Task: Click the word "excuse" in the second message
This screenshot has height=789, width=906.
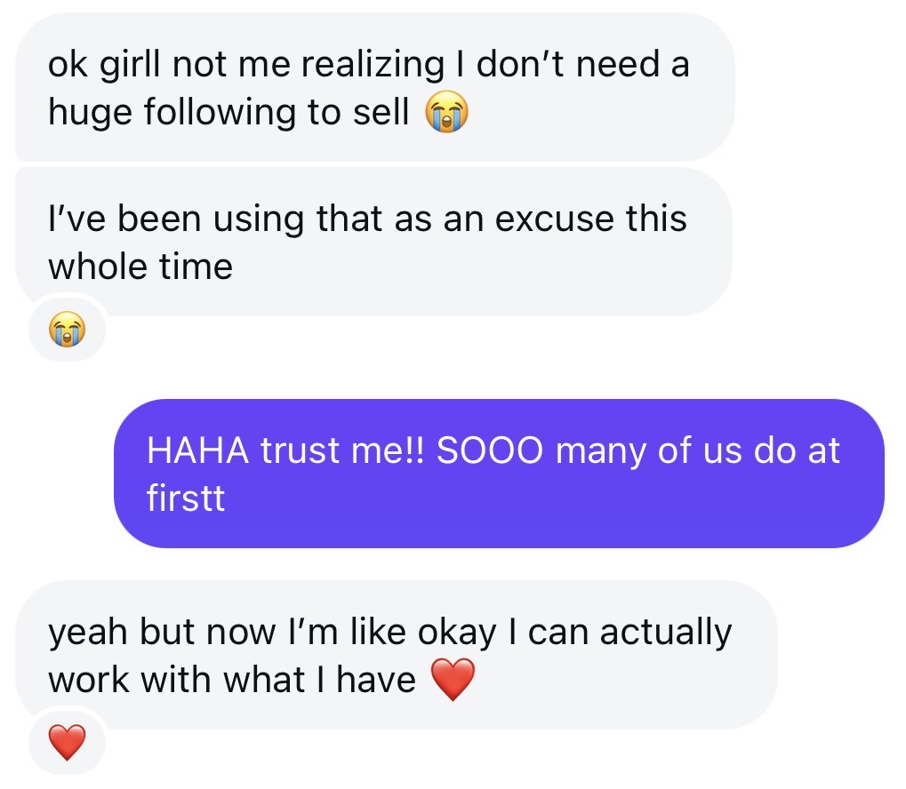Action: click(x=553, y=219)
